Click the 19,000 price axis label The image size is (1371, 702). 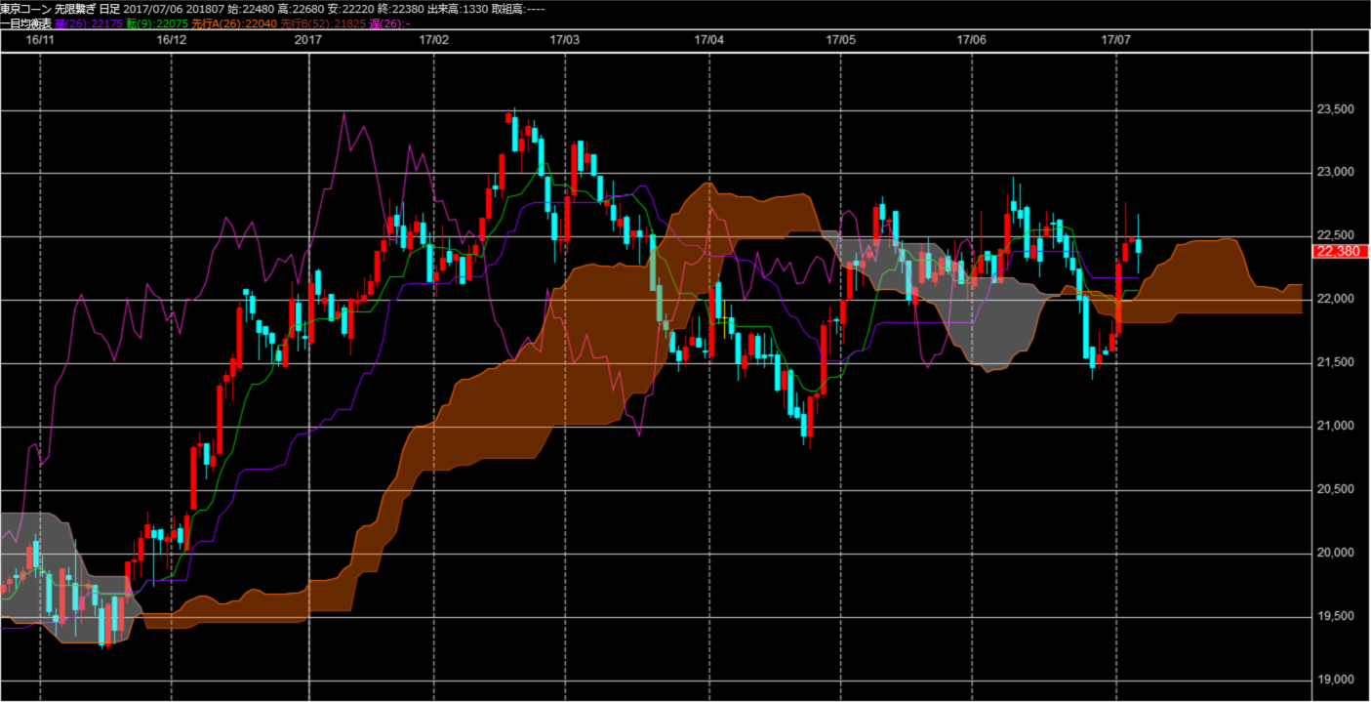(1334, 680)
